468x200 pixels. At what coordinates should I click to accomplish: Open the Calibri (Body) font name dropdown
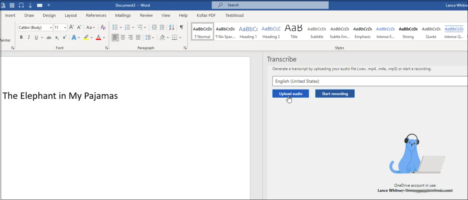click(x=50, y=28)
